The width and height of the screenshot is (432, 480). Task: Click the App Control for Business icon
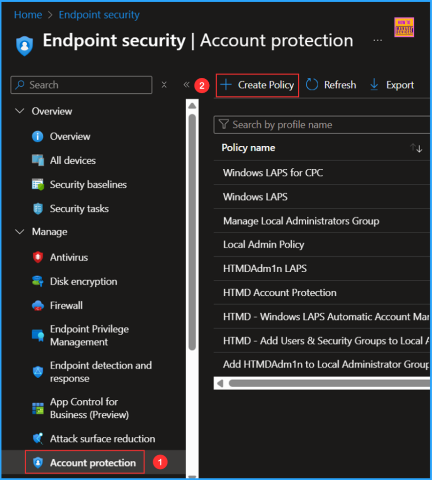point(38,408)
